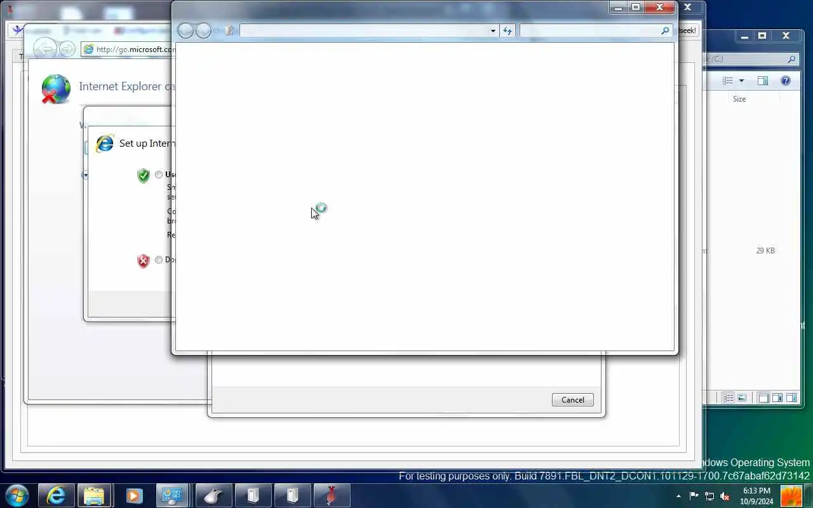Click the Internet Explorer forward button behind

coord(67,49)
